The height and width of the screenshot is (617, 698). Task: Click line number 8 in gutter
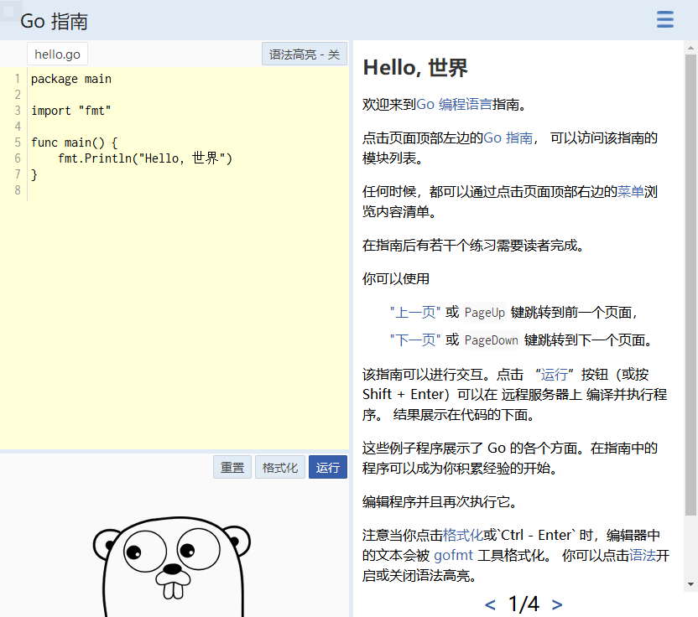coord(18,190)
